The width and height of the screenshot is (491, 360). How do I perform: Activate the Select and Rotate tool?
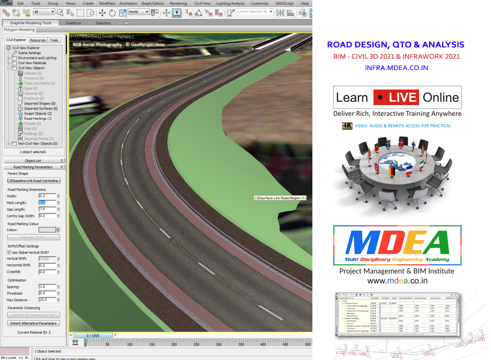coord(112,13)
